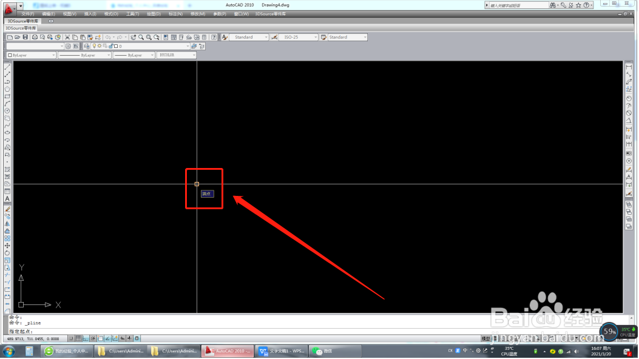Select the Move modify tool
The height and width of the screenshot is (359, 639).
7,246
